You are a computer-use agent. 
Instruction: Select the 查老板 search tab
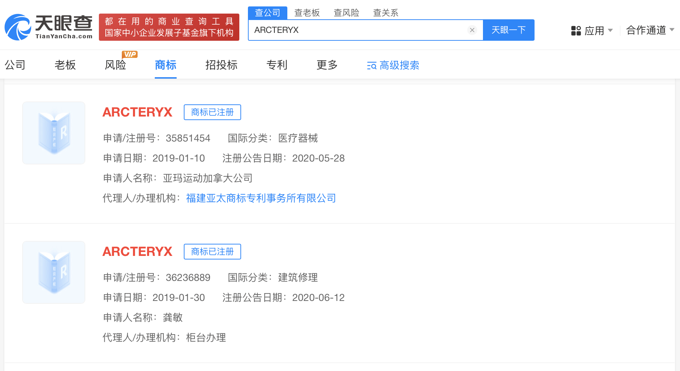(307, 13)
